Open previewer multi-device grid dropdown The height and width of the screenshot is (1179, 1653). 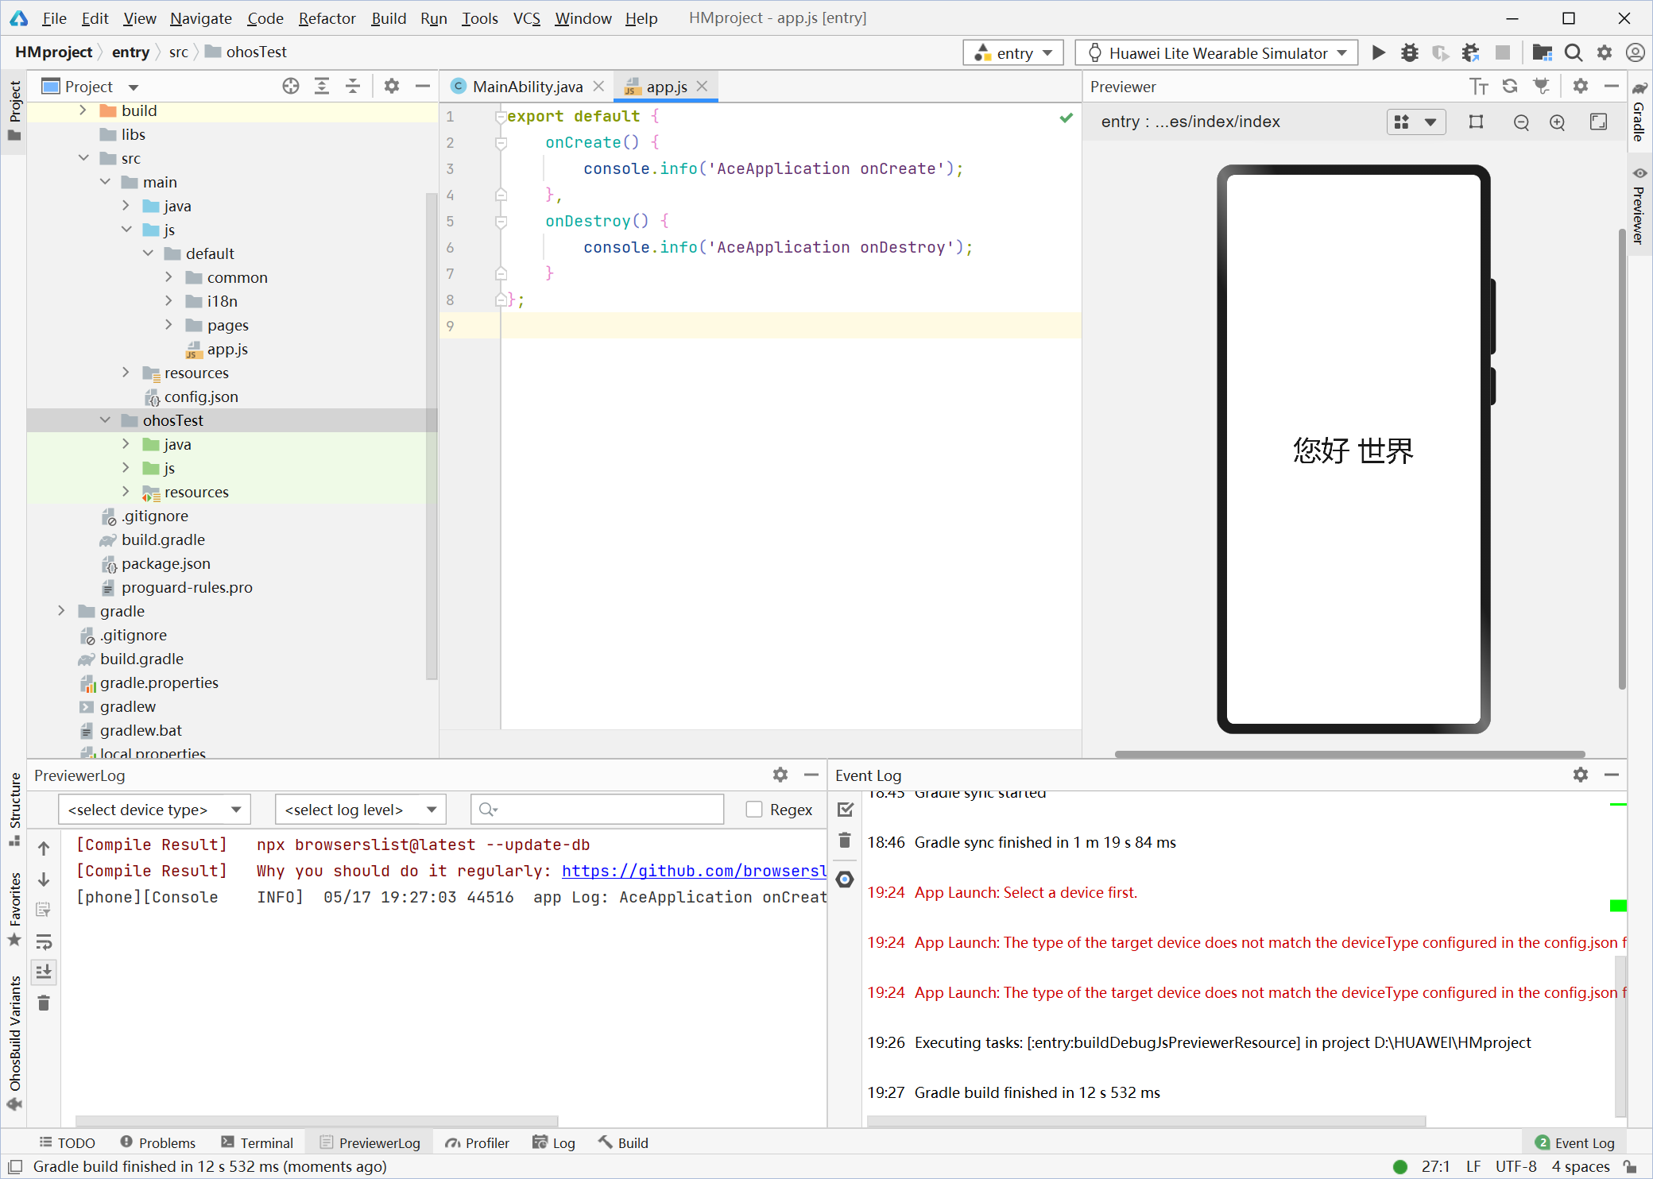click(1415, 122)
